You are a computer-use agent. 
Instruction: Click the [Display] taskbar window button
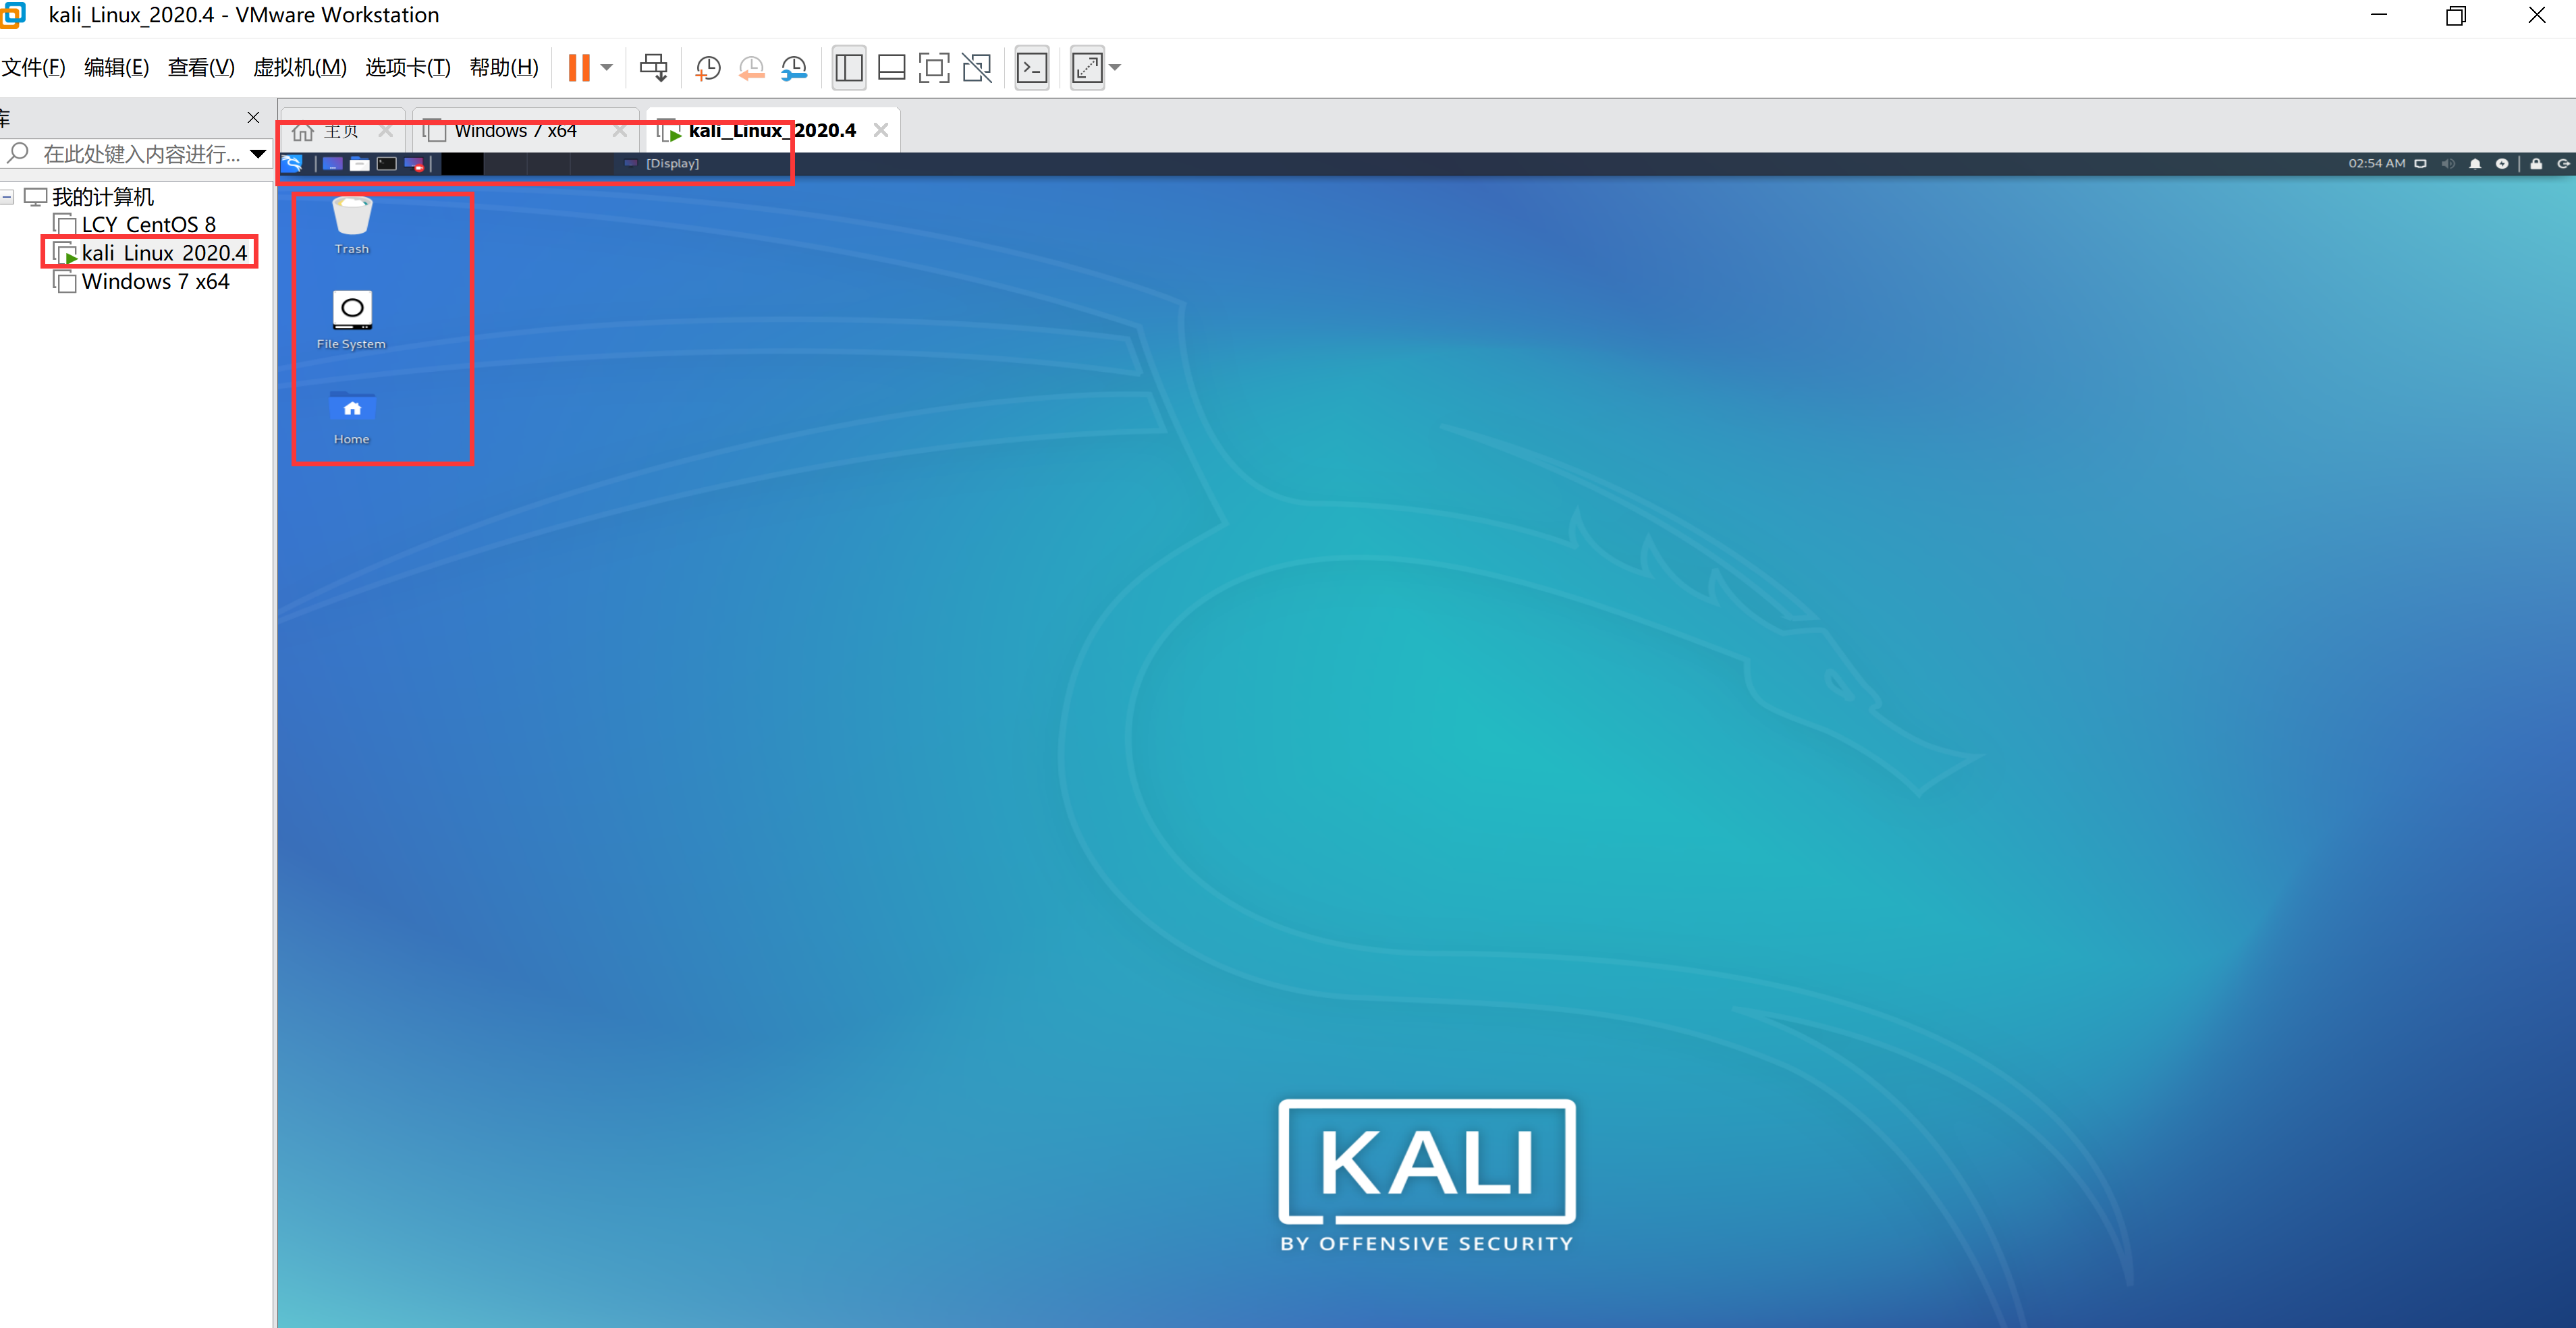(671, 164)
